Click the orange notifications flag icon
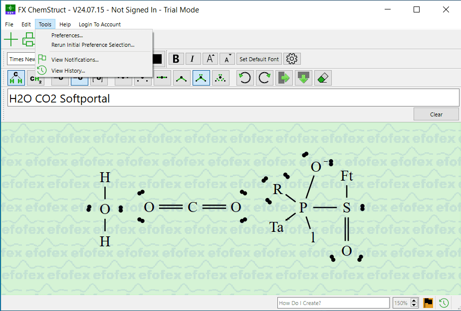Screen dimensions: 461x311 point(428,303)
